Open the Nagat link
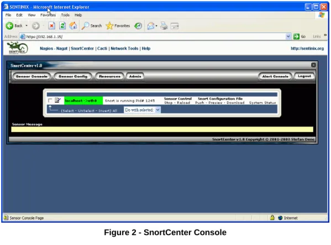This screenshot has height=245, width=331. [x=62, y=49]
